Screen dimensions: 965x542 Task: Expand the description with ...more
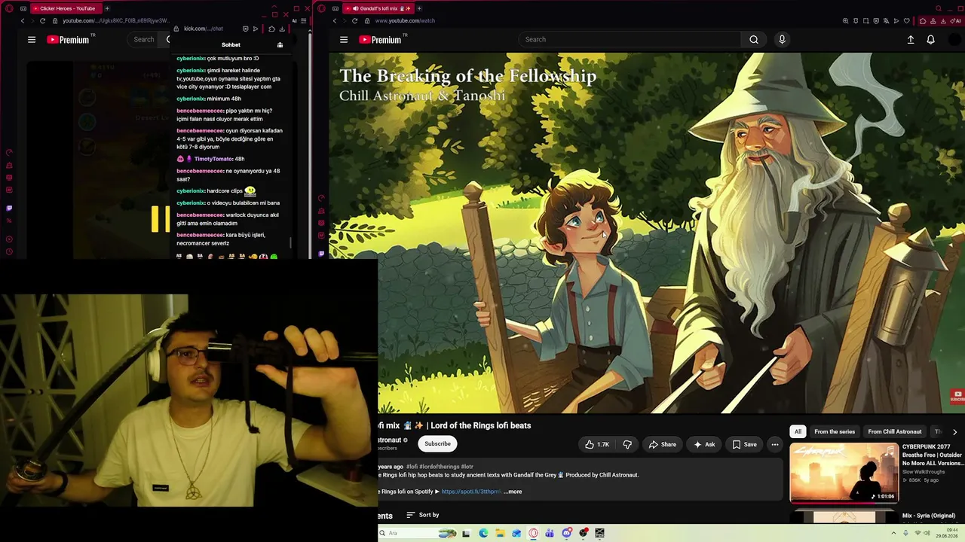tap(513, 492)
